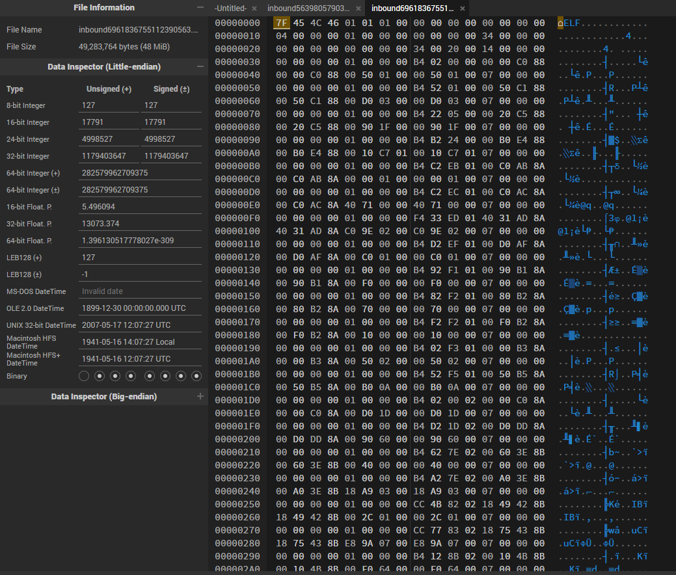Toggle the unset leftmost Binary bit
Viewport: 676px width, 575px height.
click(x=84, y=377)
